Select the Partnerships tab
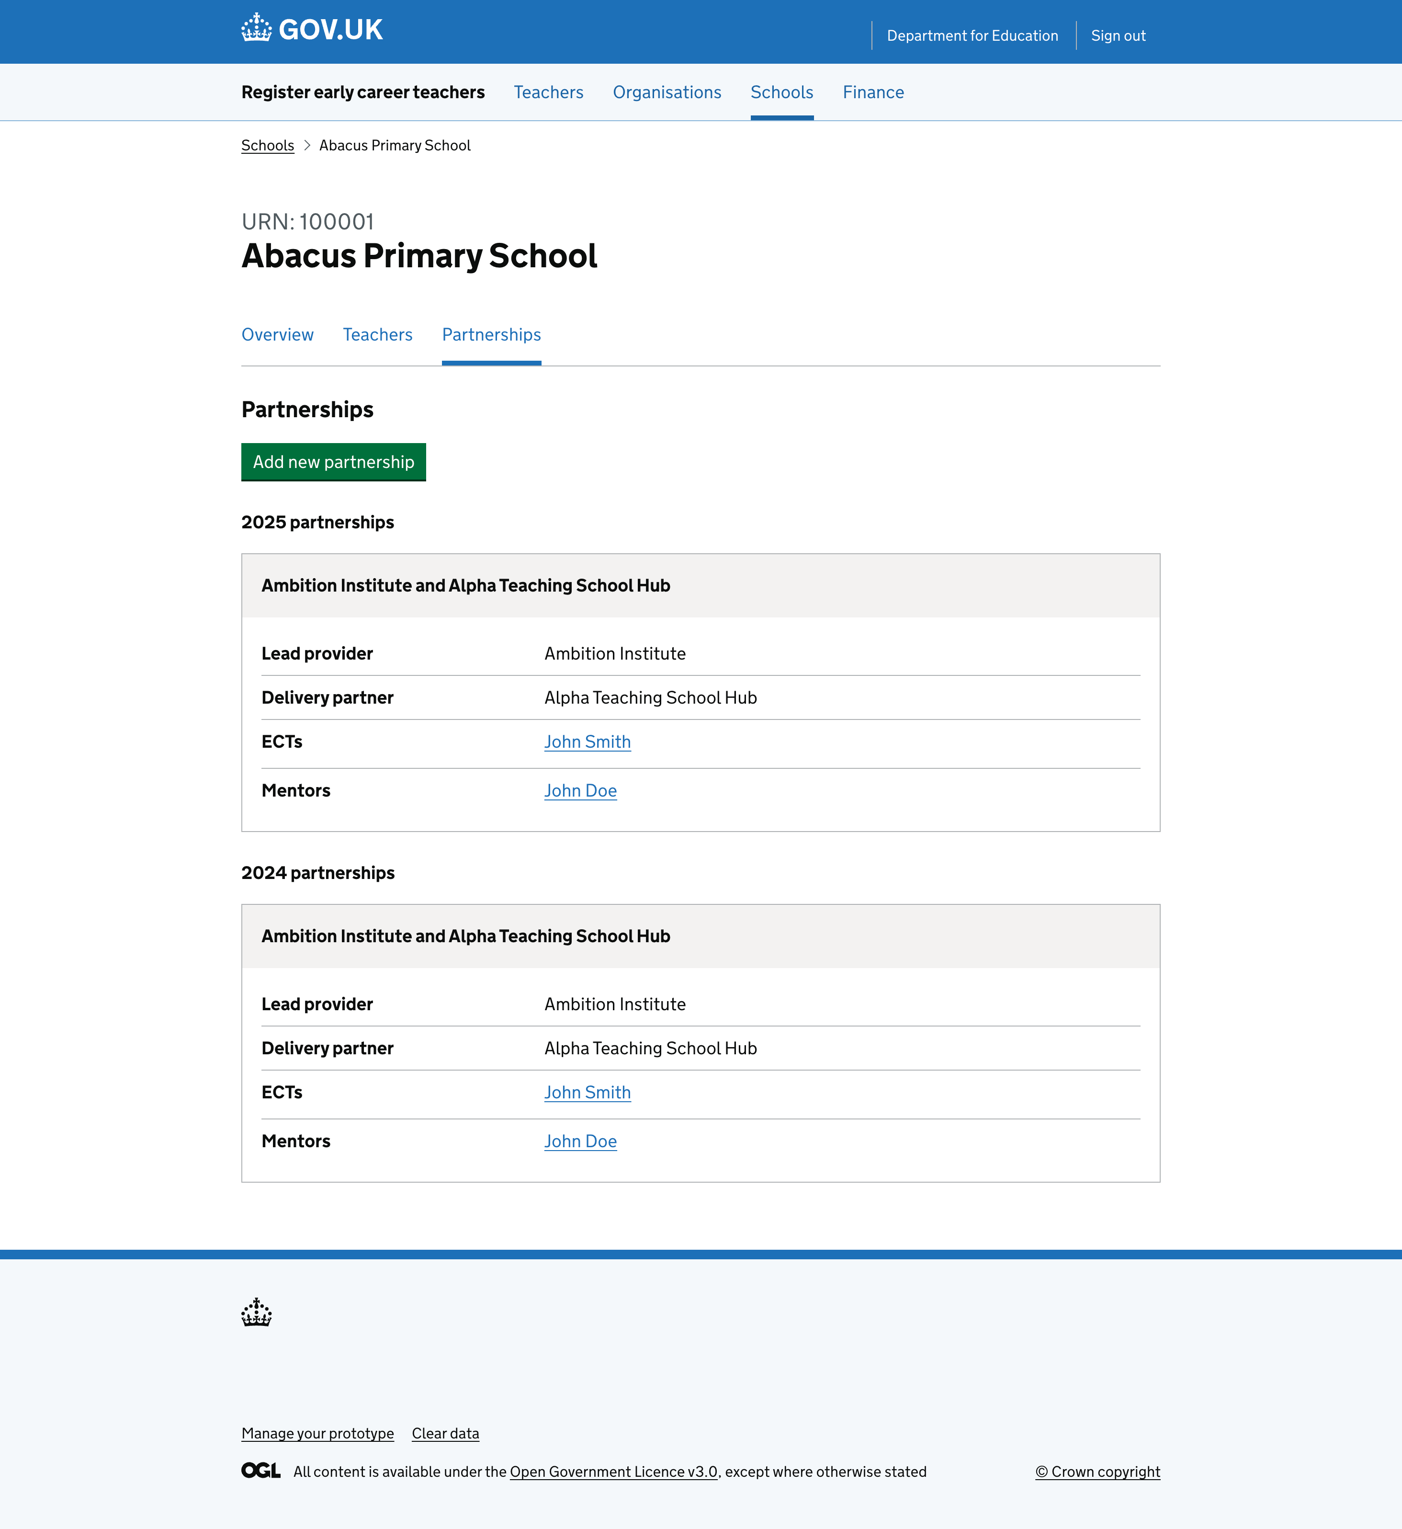Viewport: 1402px width, 1529px height. pos(491,335)
